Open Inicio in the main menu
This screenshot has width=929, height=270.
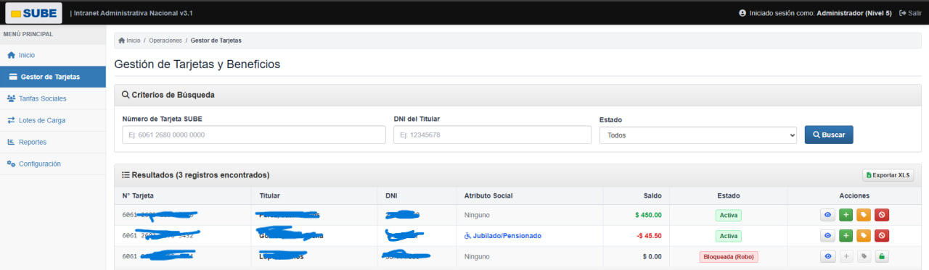[52, 55]
